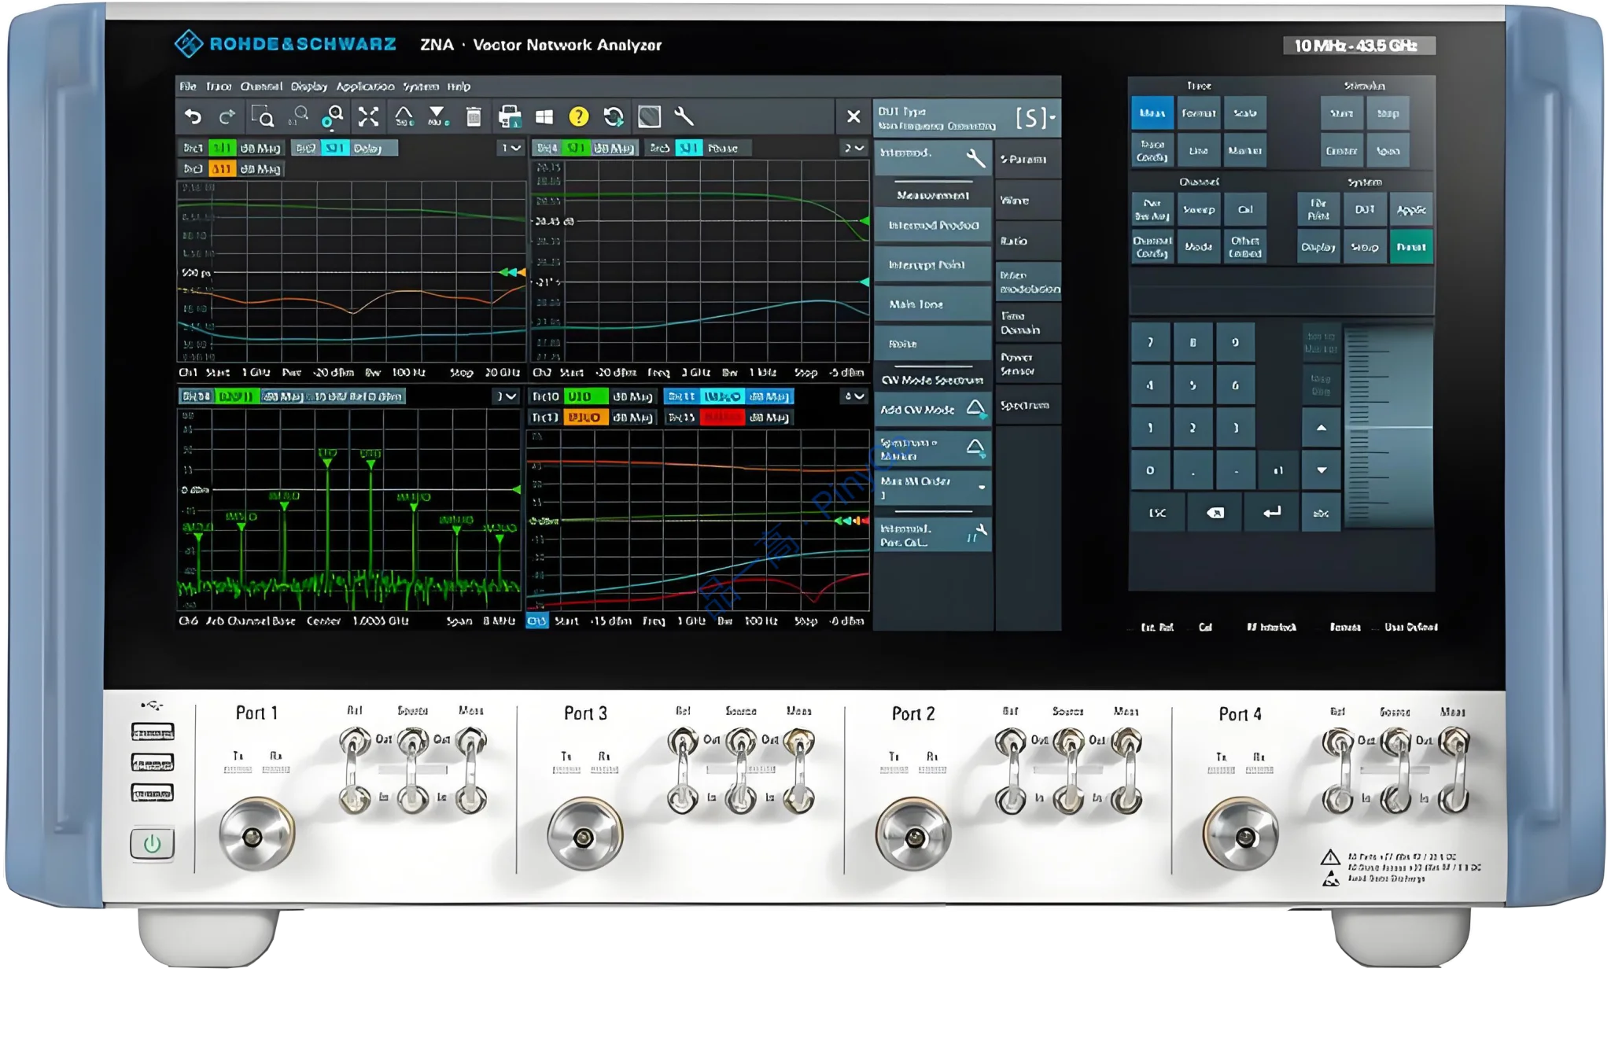This screenshot has height=1046, width=1611.
Task: Expand the diagram 2 chevron dropdown
Action: (x=854, y=148)
